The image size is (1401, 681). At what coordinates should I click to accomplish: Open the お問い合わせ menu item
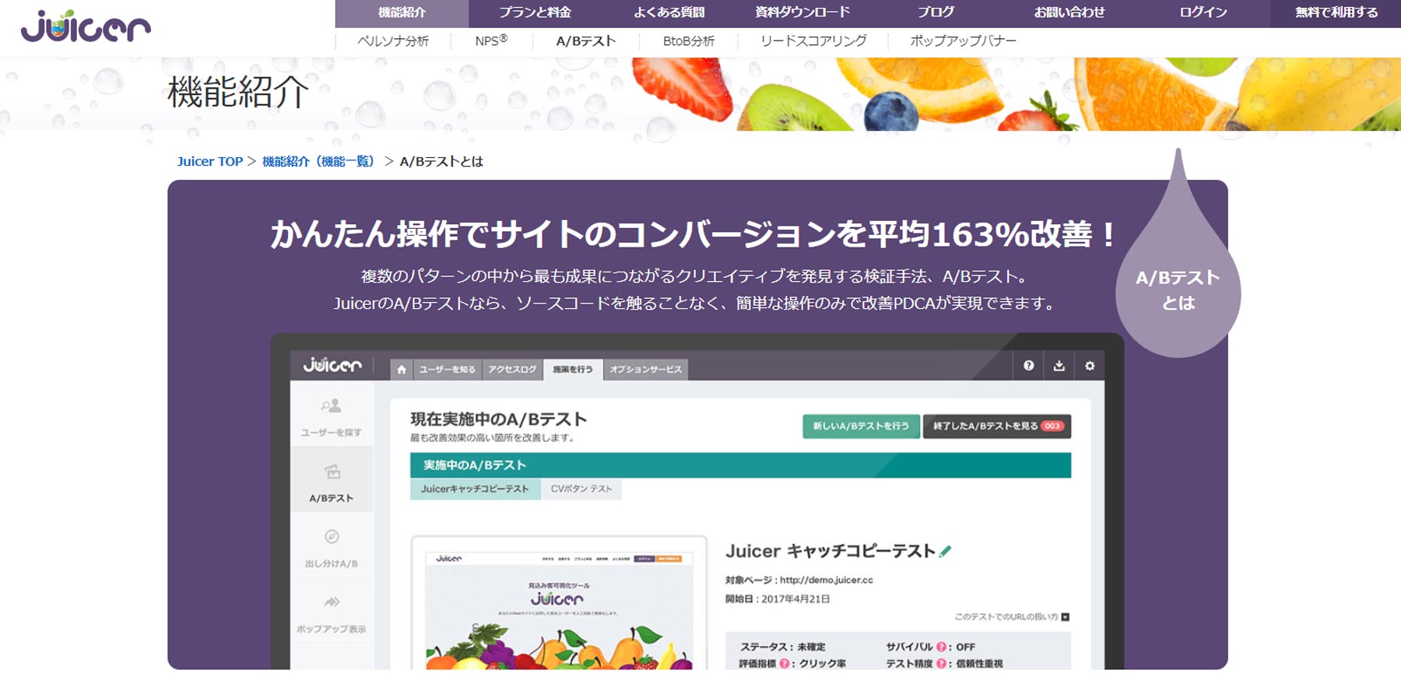(x=1069, y=13)
